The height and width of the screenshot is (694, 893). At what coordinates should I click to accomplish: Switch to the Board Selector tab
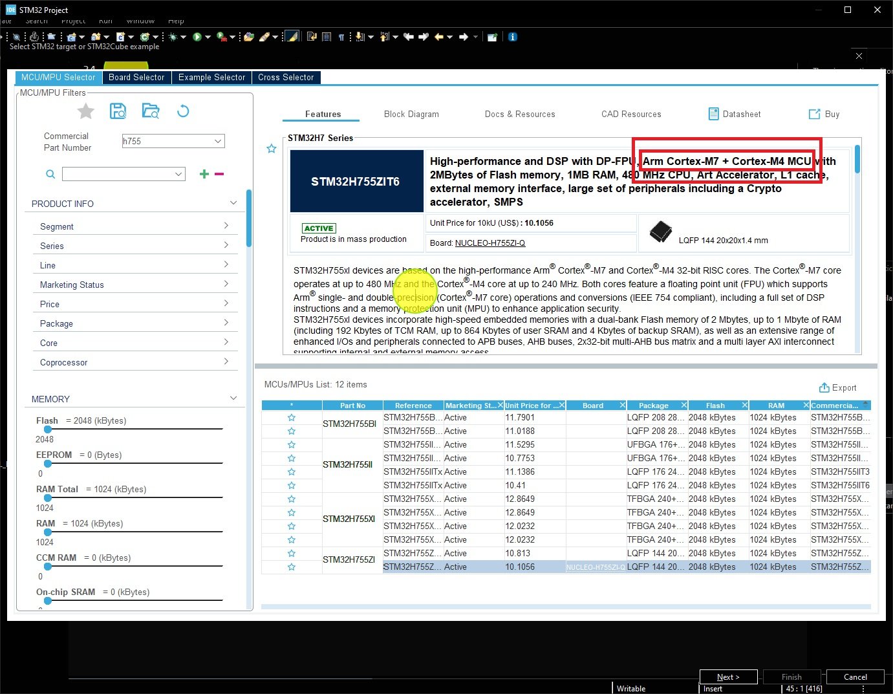pyautogui.click(x=136, y=77)
